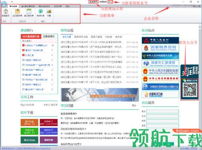The height and width of the screenshot is (150, 202).
Task: Click the FAQ question 标签如何使用?
Action: point(69,114)
